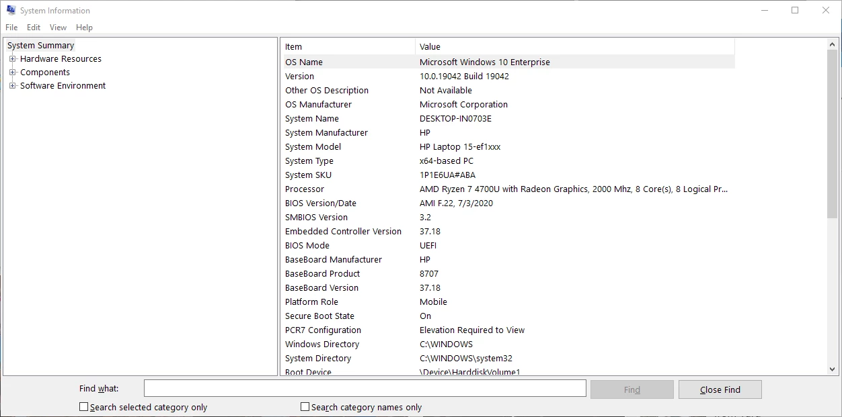The image size is (842, 417).
Task: Open the Help menu
Action: click(84, 28)
